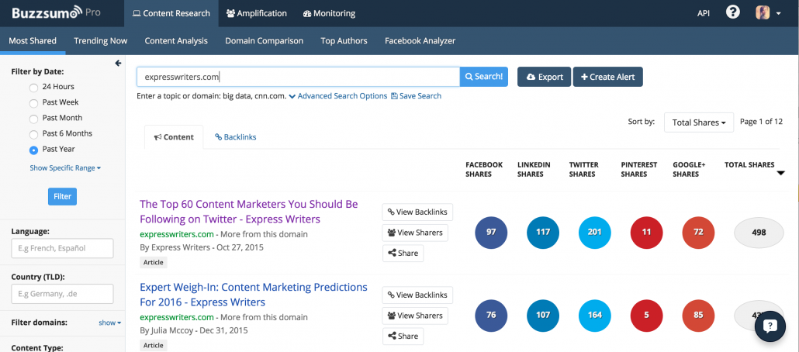Open the Total Shares sort dropdown
This screenshot has width=799, height=352.
tap(699, 123)
